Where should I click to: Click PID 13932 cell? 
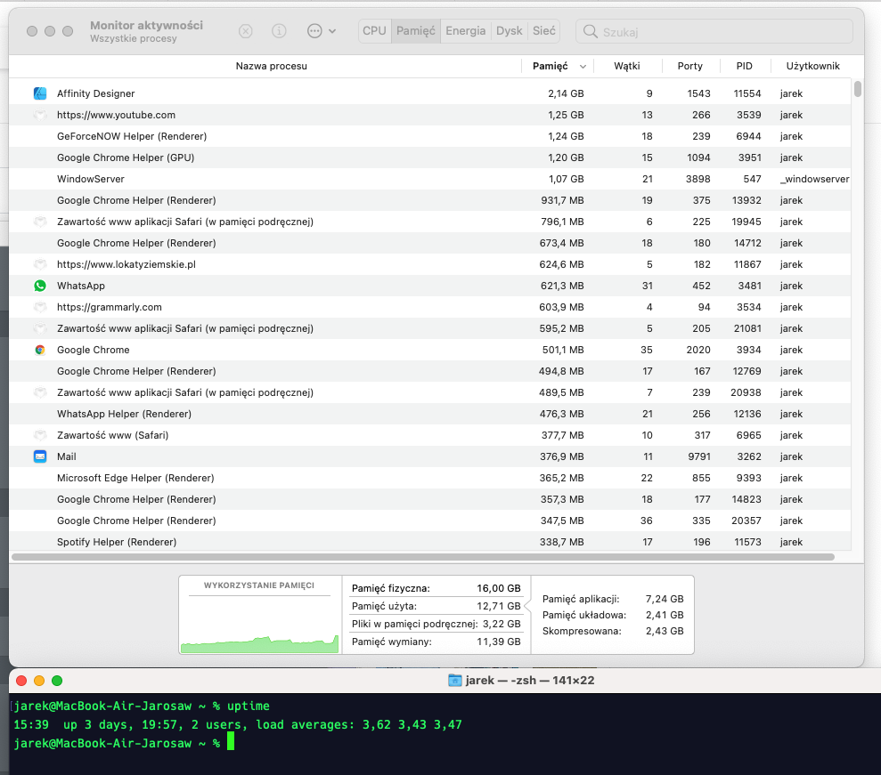click(746, 200)
